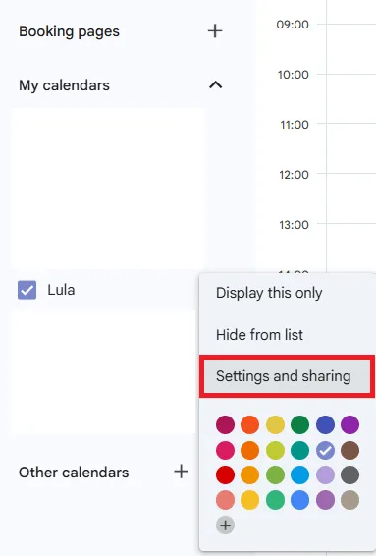The image size is (376, 556).
Task: Select the checked lavender-blue color swatch
Action: tap(325, 450)
